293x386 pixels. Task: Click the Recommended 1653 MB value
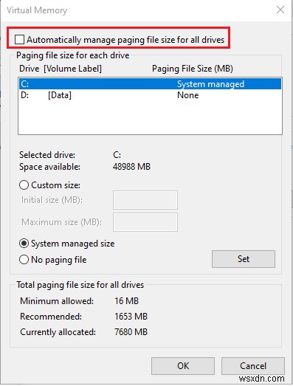(131, 317)
